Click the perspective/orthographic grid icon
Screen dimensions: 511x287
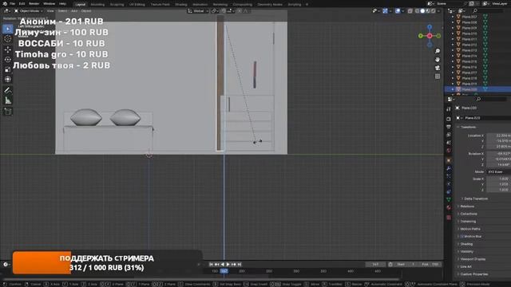point(438,77)
